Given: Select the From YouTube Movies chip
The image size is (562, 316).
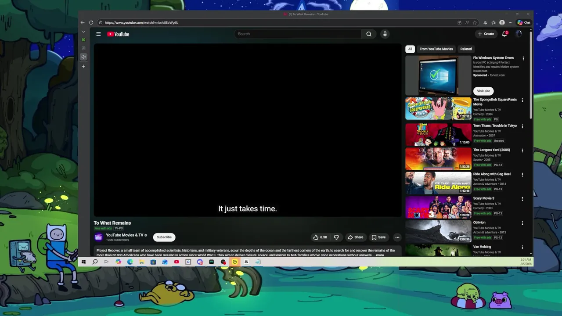Looking at the screenshot, I should [436, 49].
